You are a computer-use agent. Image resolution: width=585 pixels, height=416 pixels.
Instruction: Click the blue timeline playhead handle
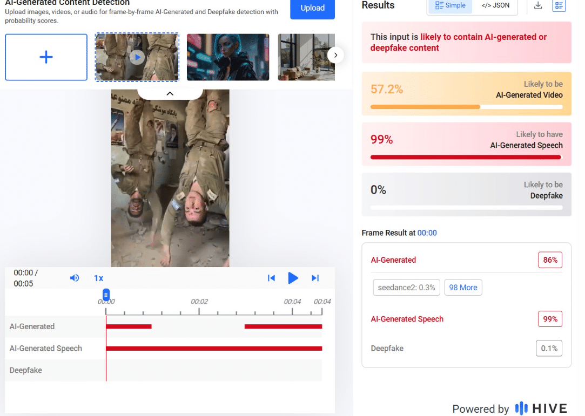[x=106, y=294]
